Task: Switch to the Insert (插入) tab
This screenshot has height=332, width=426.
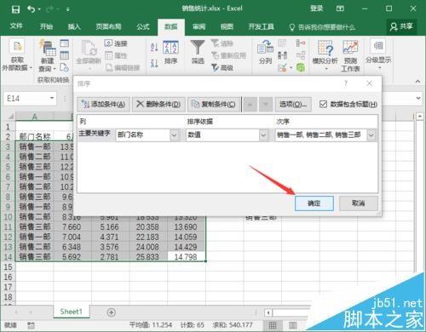Action: (x=74, y=26)
